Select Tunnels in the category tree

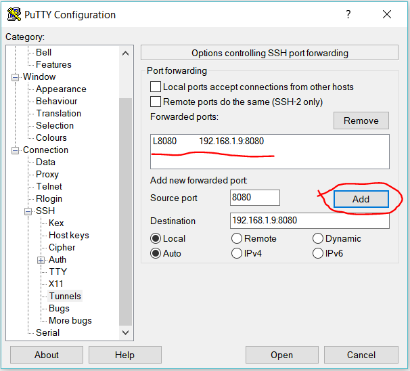click(65, 296)
